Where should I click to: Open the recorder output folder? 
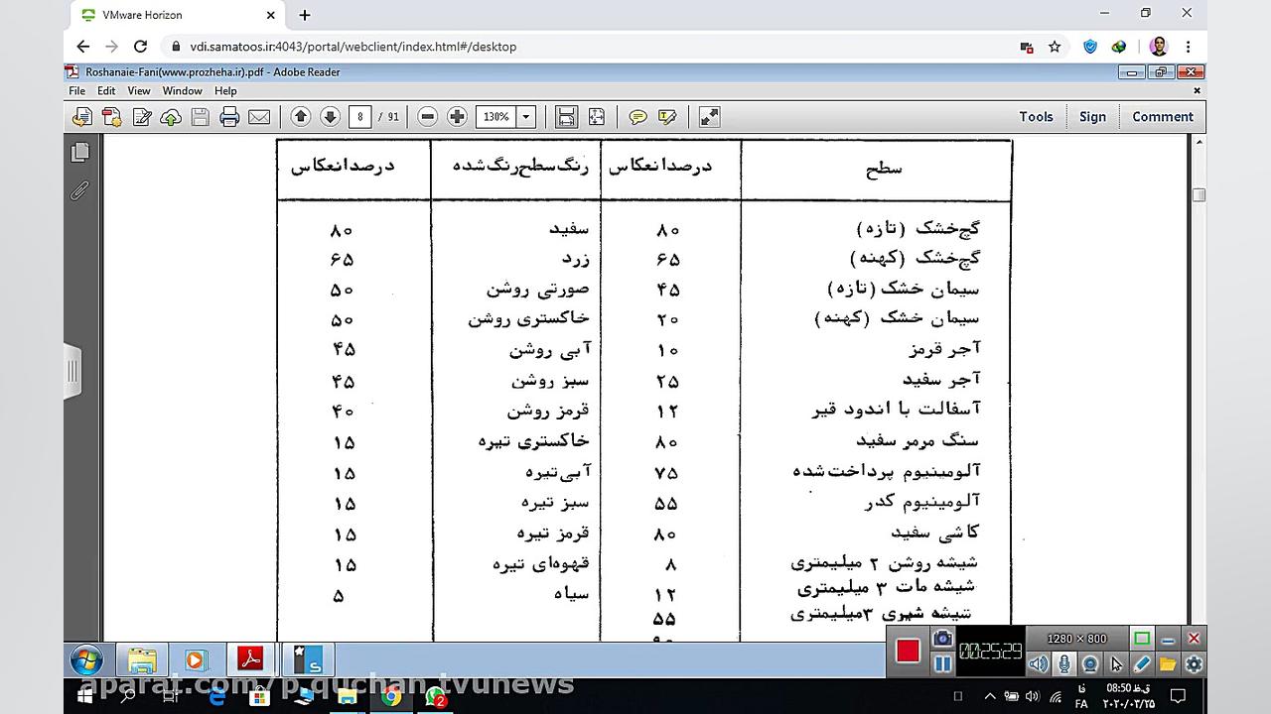(x=1168, y=664)
